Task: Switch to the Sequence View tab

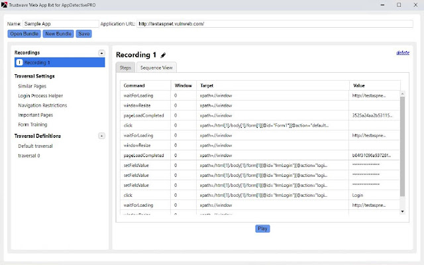Action: coord(156,68)
